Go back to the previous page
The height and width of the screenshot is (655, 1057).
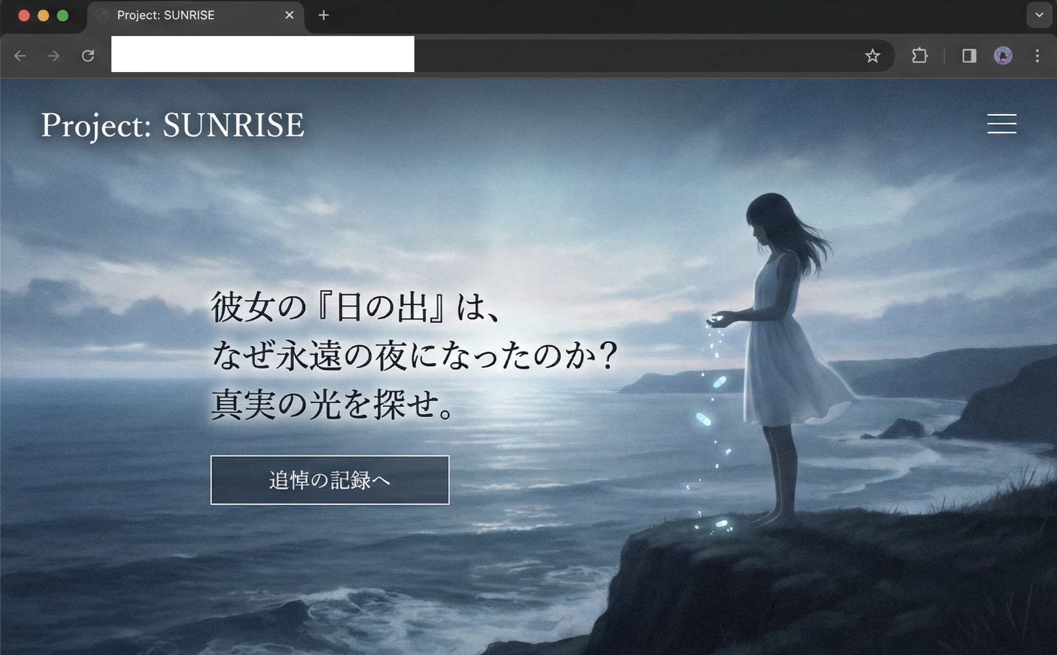20,56
